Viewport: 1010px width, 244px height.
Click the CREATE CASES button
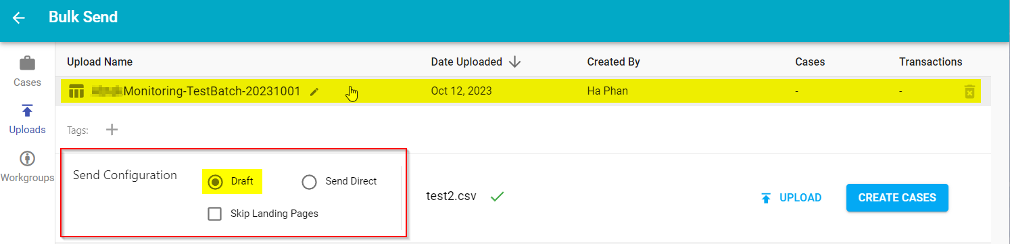[897, 198]
